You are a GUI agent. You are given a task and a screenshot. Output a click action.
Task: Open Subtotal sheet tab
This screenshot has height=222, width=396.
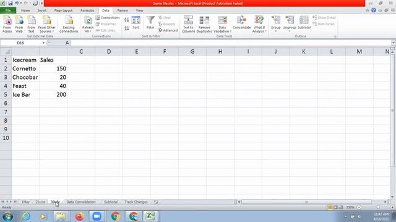[x=111, y=202]
